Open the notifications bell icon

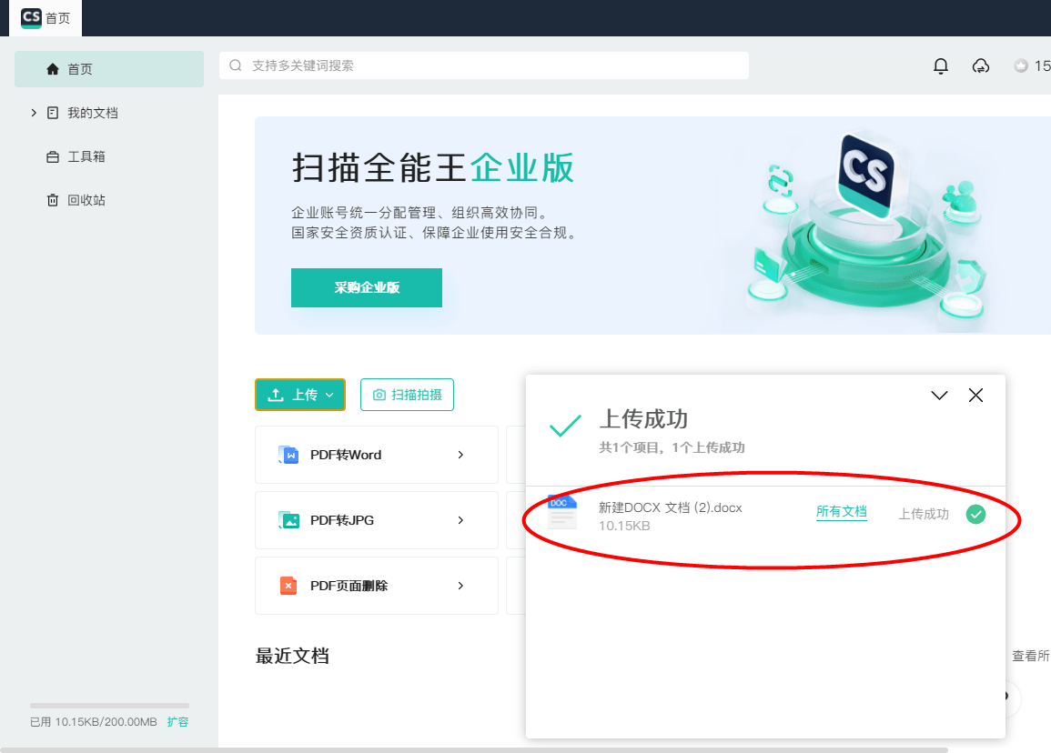(941, 65)
